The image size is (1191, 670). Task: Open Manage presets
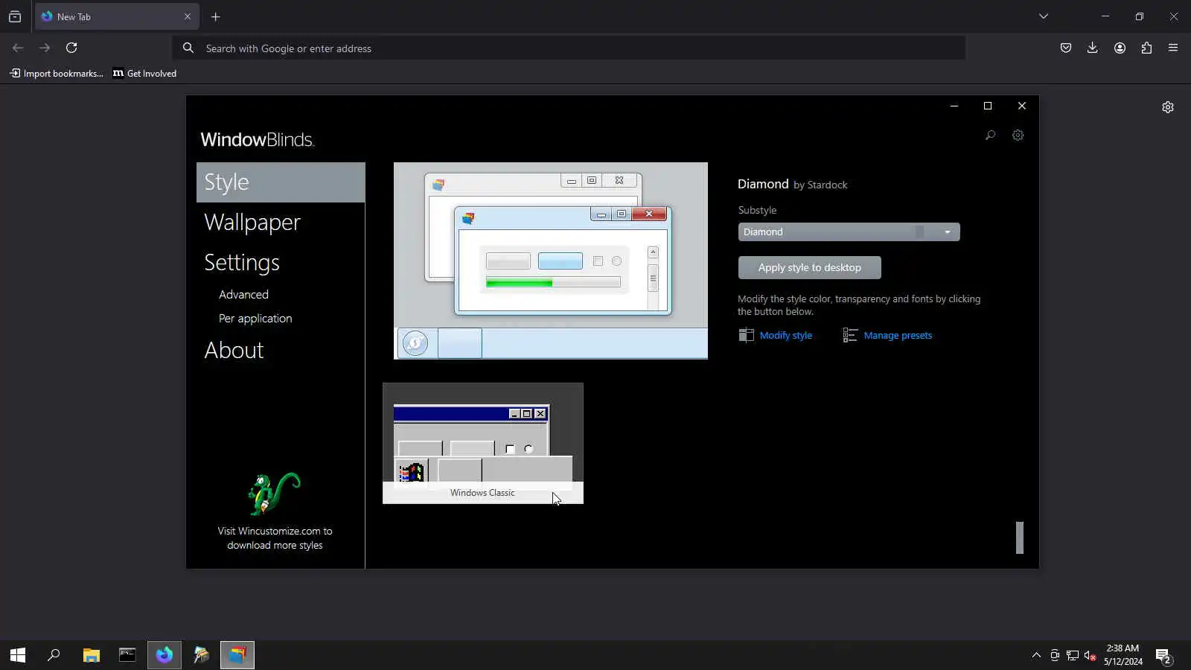[x=898, y=336]
